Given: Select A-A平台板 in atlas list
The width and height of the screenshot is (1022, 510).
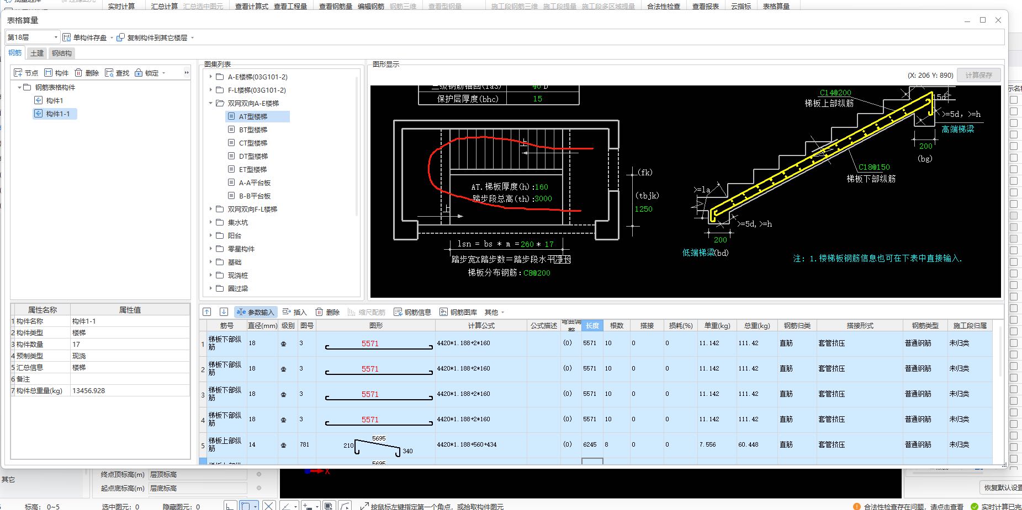Looking at the screenshot, I should point(255,182).
